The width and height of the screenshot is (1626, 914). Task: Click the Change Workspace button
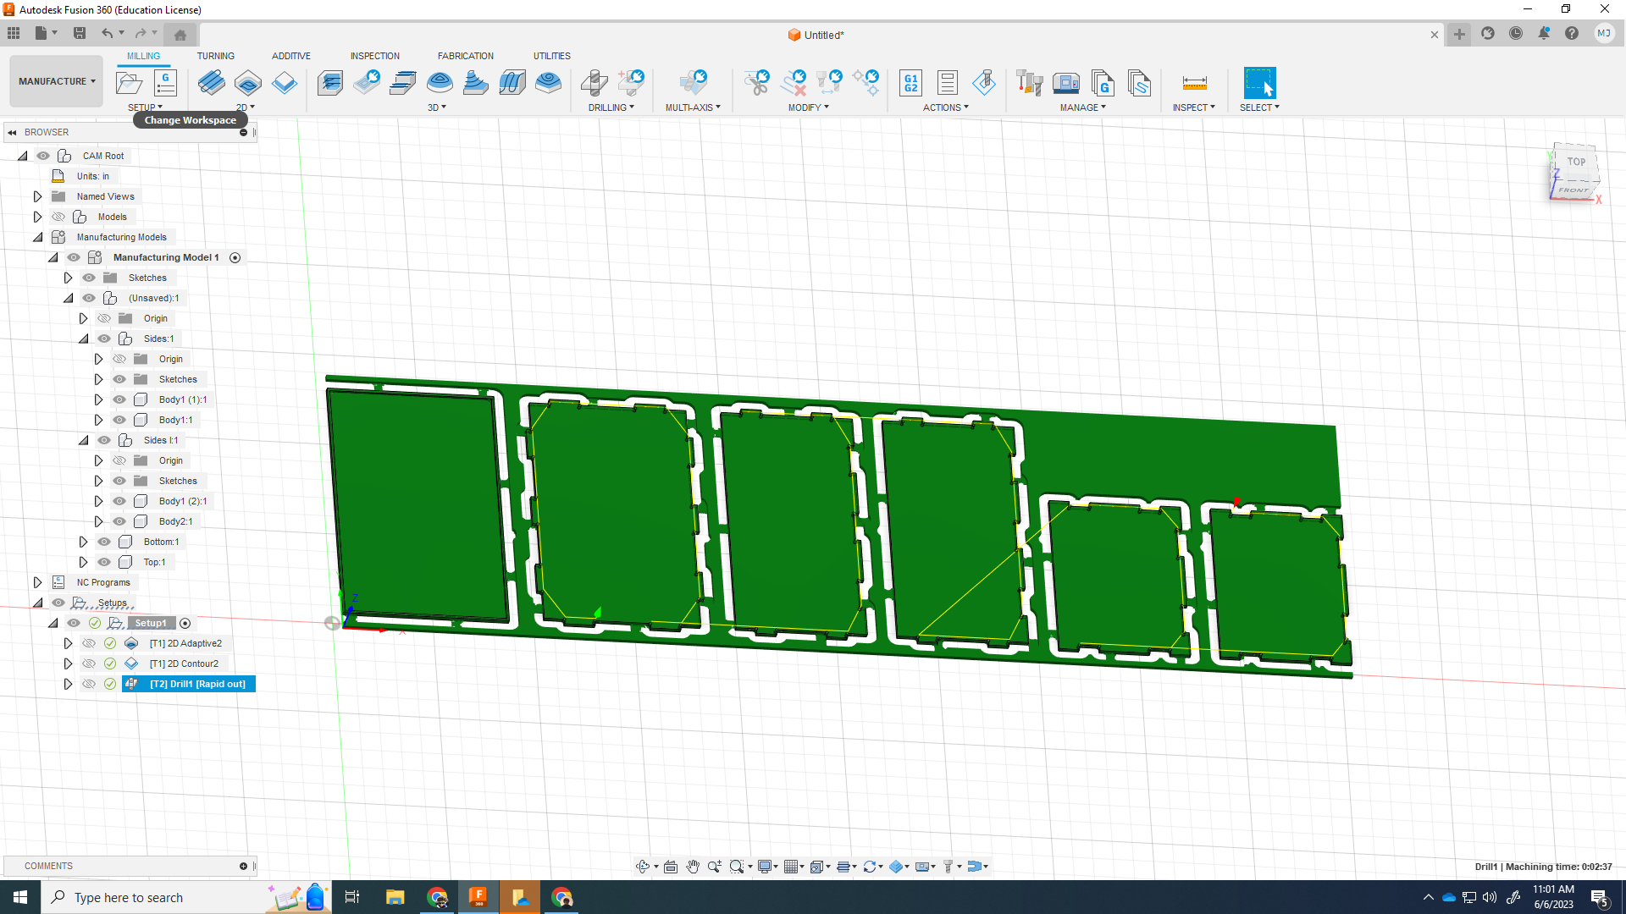point(56,80)
